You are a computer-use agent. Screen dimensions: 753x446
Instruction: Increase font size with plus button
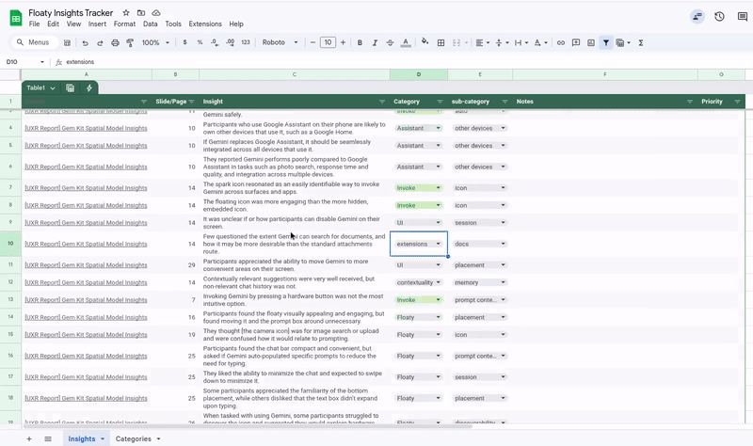click(x=343, y=42)
